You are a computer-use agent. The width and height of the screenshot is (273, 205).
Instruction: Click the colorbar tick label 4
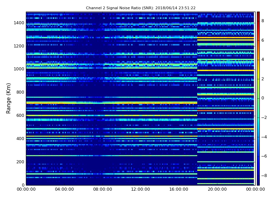(263, 59)
